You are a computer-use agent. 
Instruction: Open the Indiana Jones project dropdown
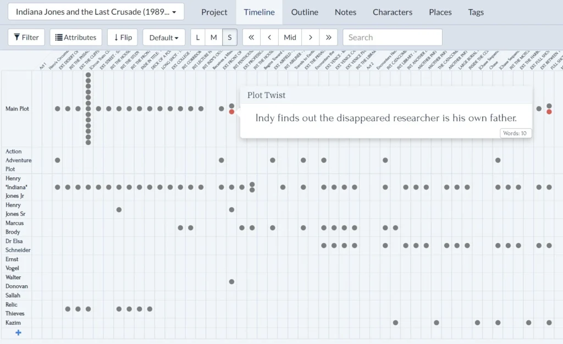tap(96, 12)
